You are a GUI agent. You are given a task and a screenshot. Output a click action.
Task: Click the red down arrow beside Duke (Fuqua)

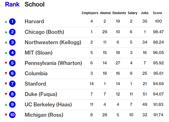[x=5, y=94]
